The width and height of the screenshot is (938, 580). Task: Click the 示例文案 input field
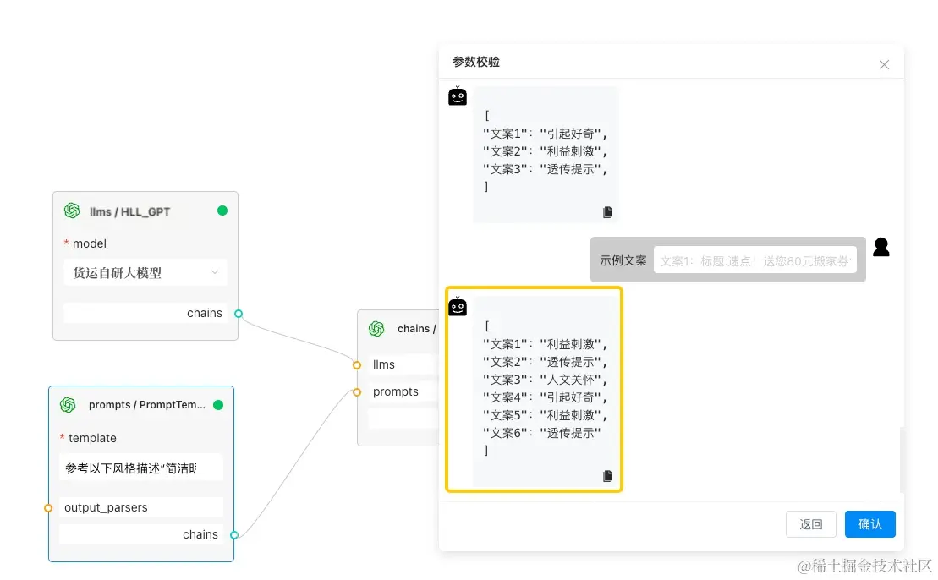(x=755, y=260)
